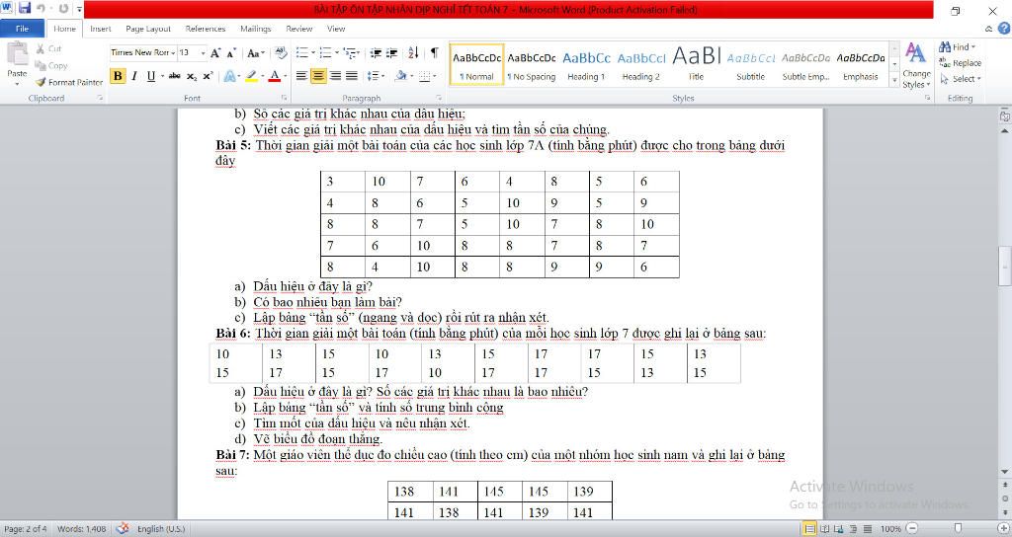Click the zoom slider handle
The image size is (1012, 537).
coord(957,529)
